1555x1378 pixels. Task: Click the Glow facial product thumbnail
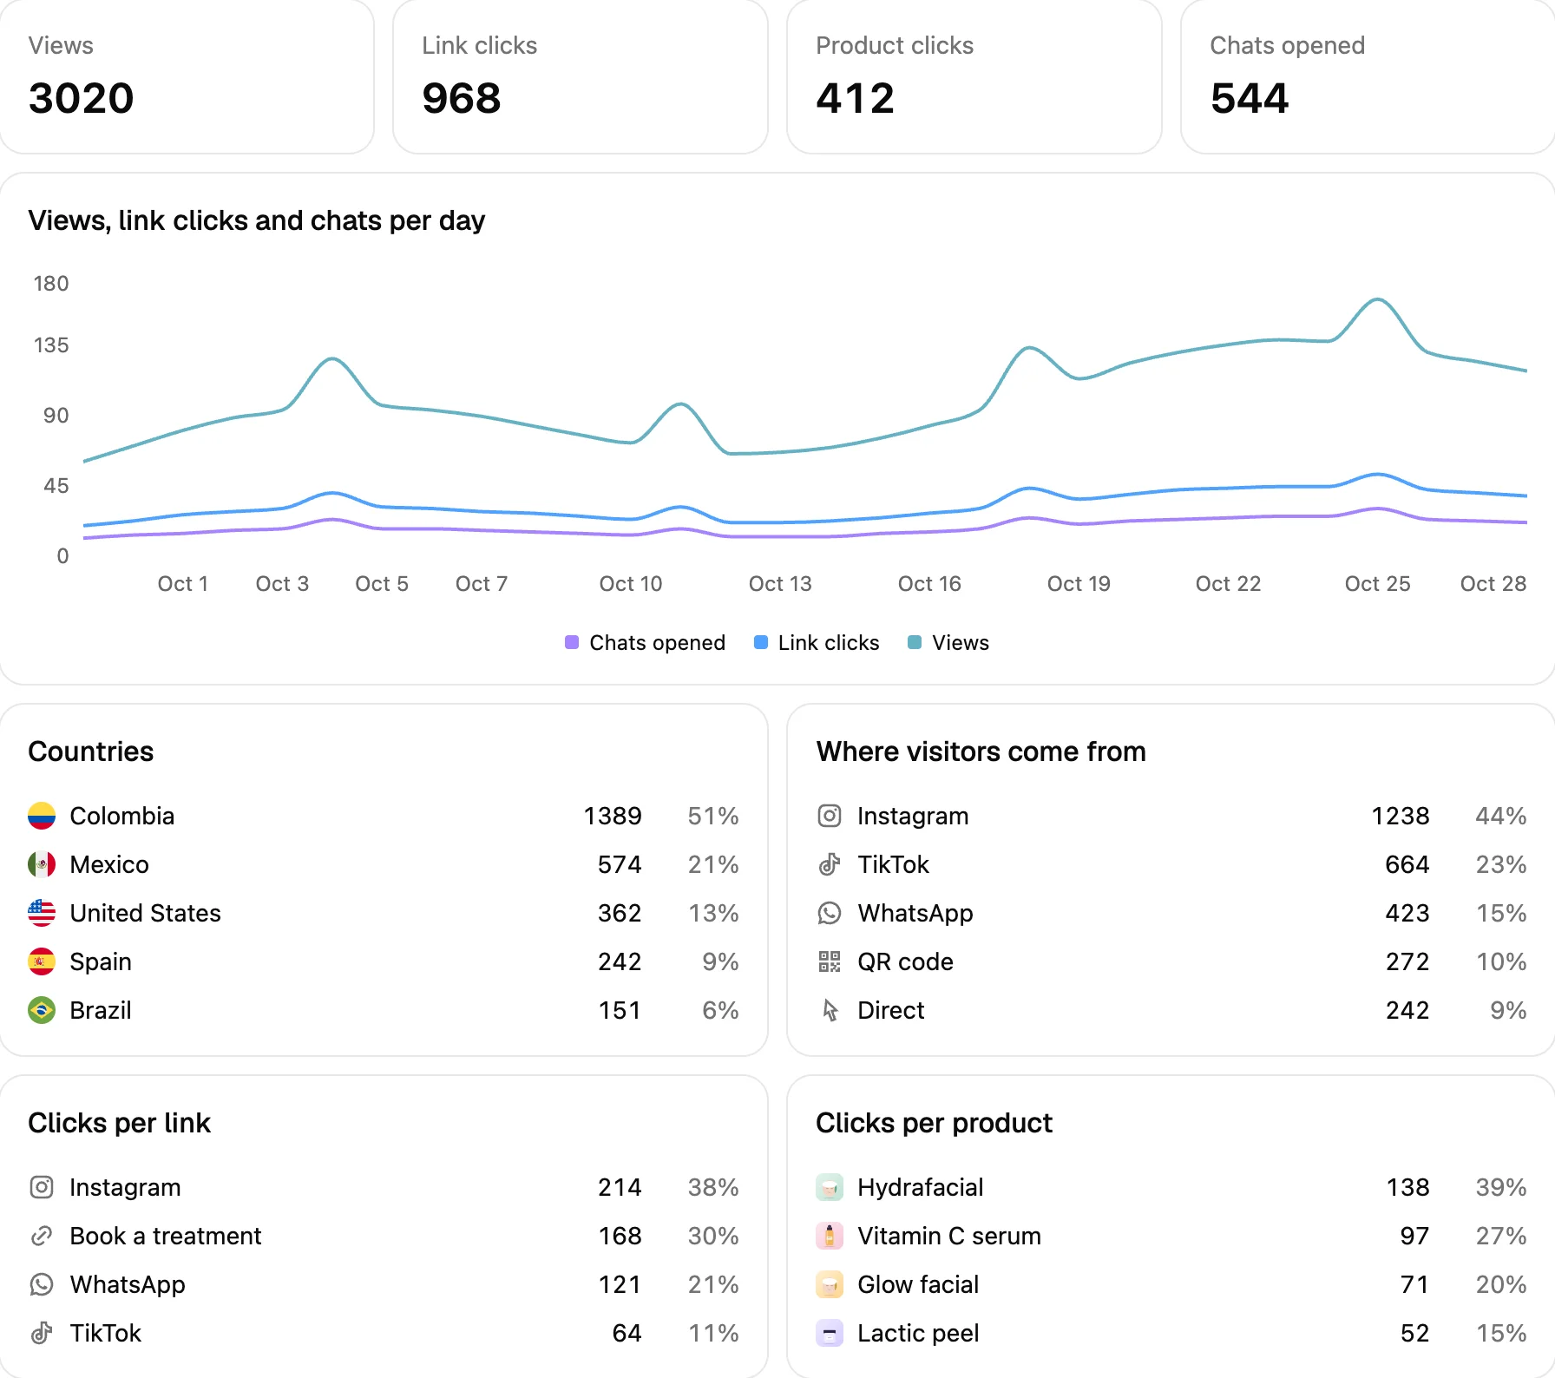tap(830, 1284)
